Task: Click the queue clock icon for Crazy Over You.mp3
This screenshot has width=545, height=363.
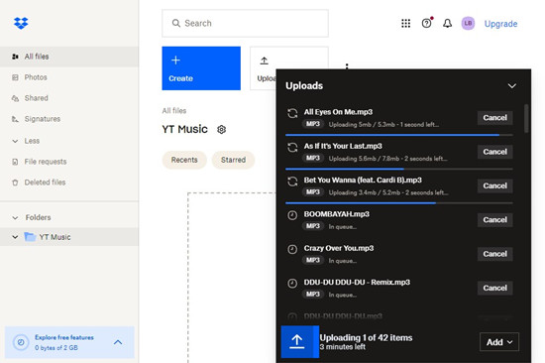Action: click(x=292, y=250)
